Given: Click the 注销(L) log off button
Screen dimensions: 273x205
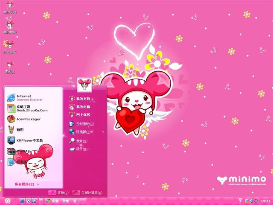Looking at the screenshot, I should pos(58,193).
